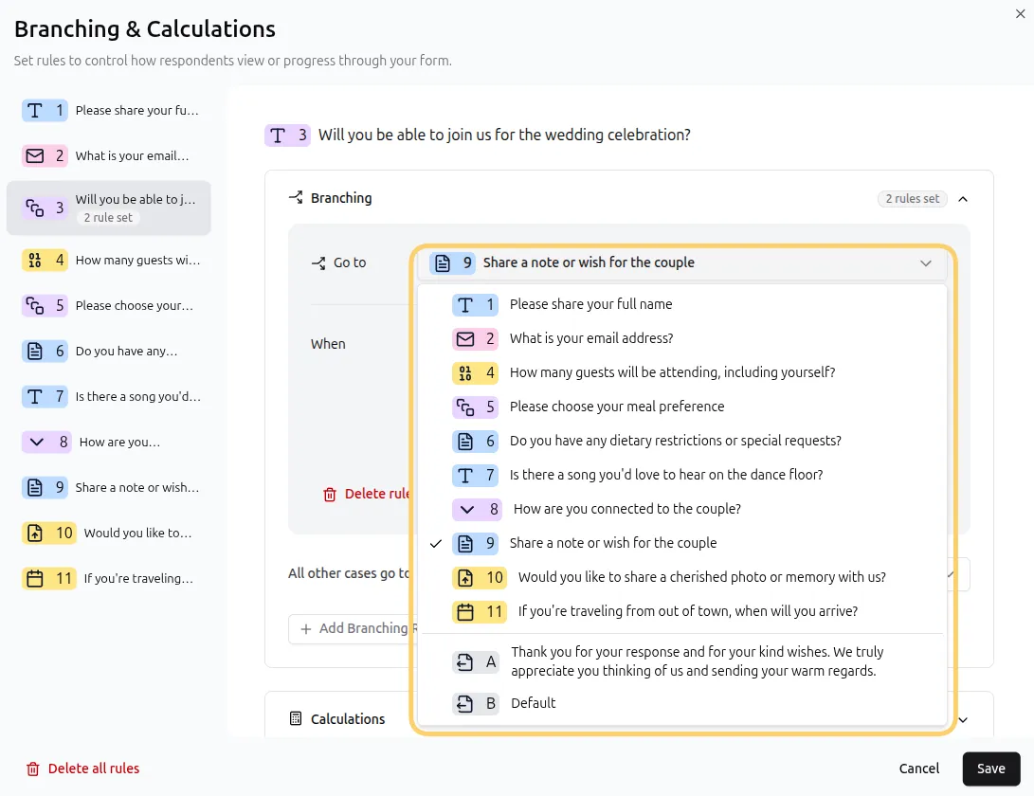Viewport: 1034px width, 796px height.
Task: Save the branching rules
Action: 990,769
